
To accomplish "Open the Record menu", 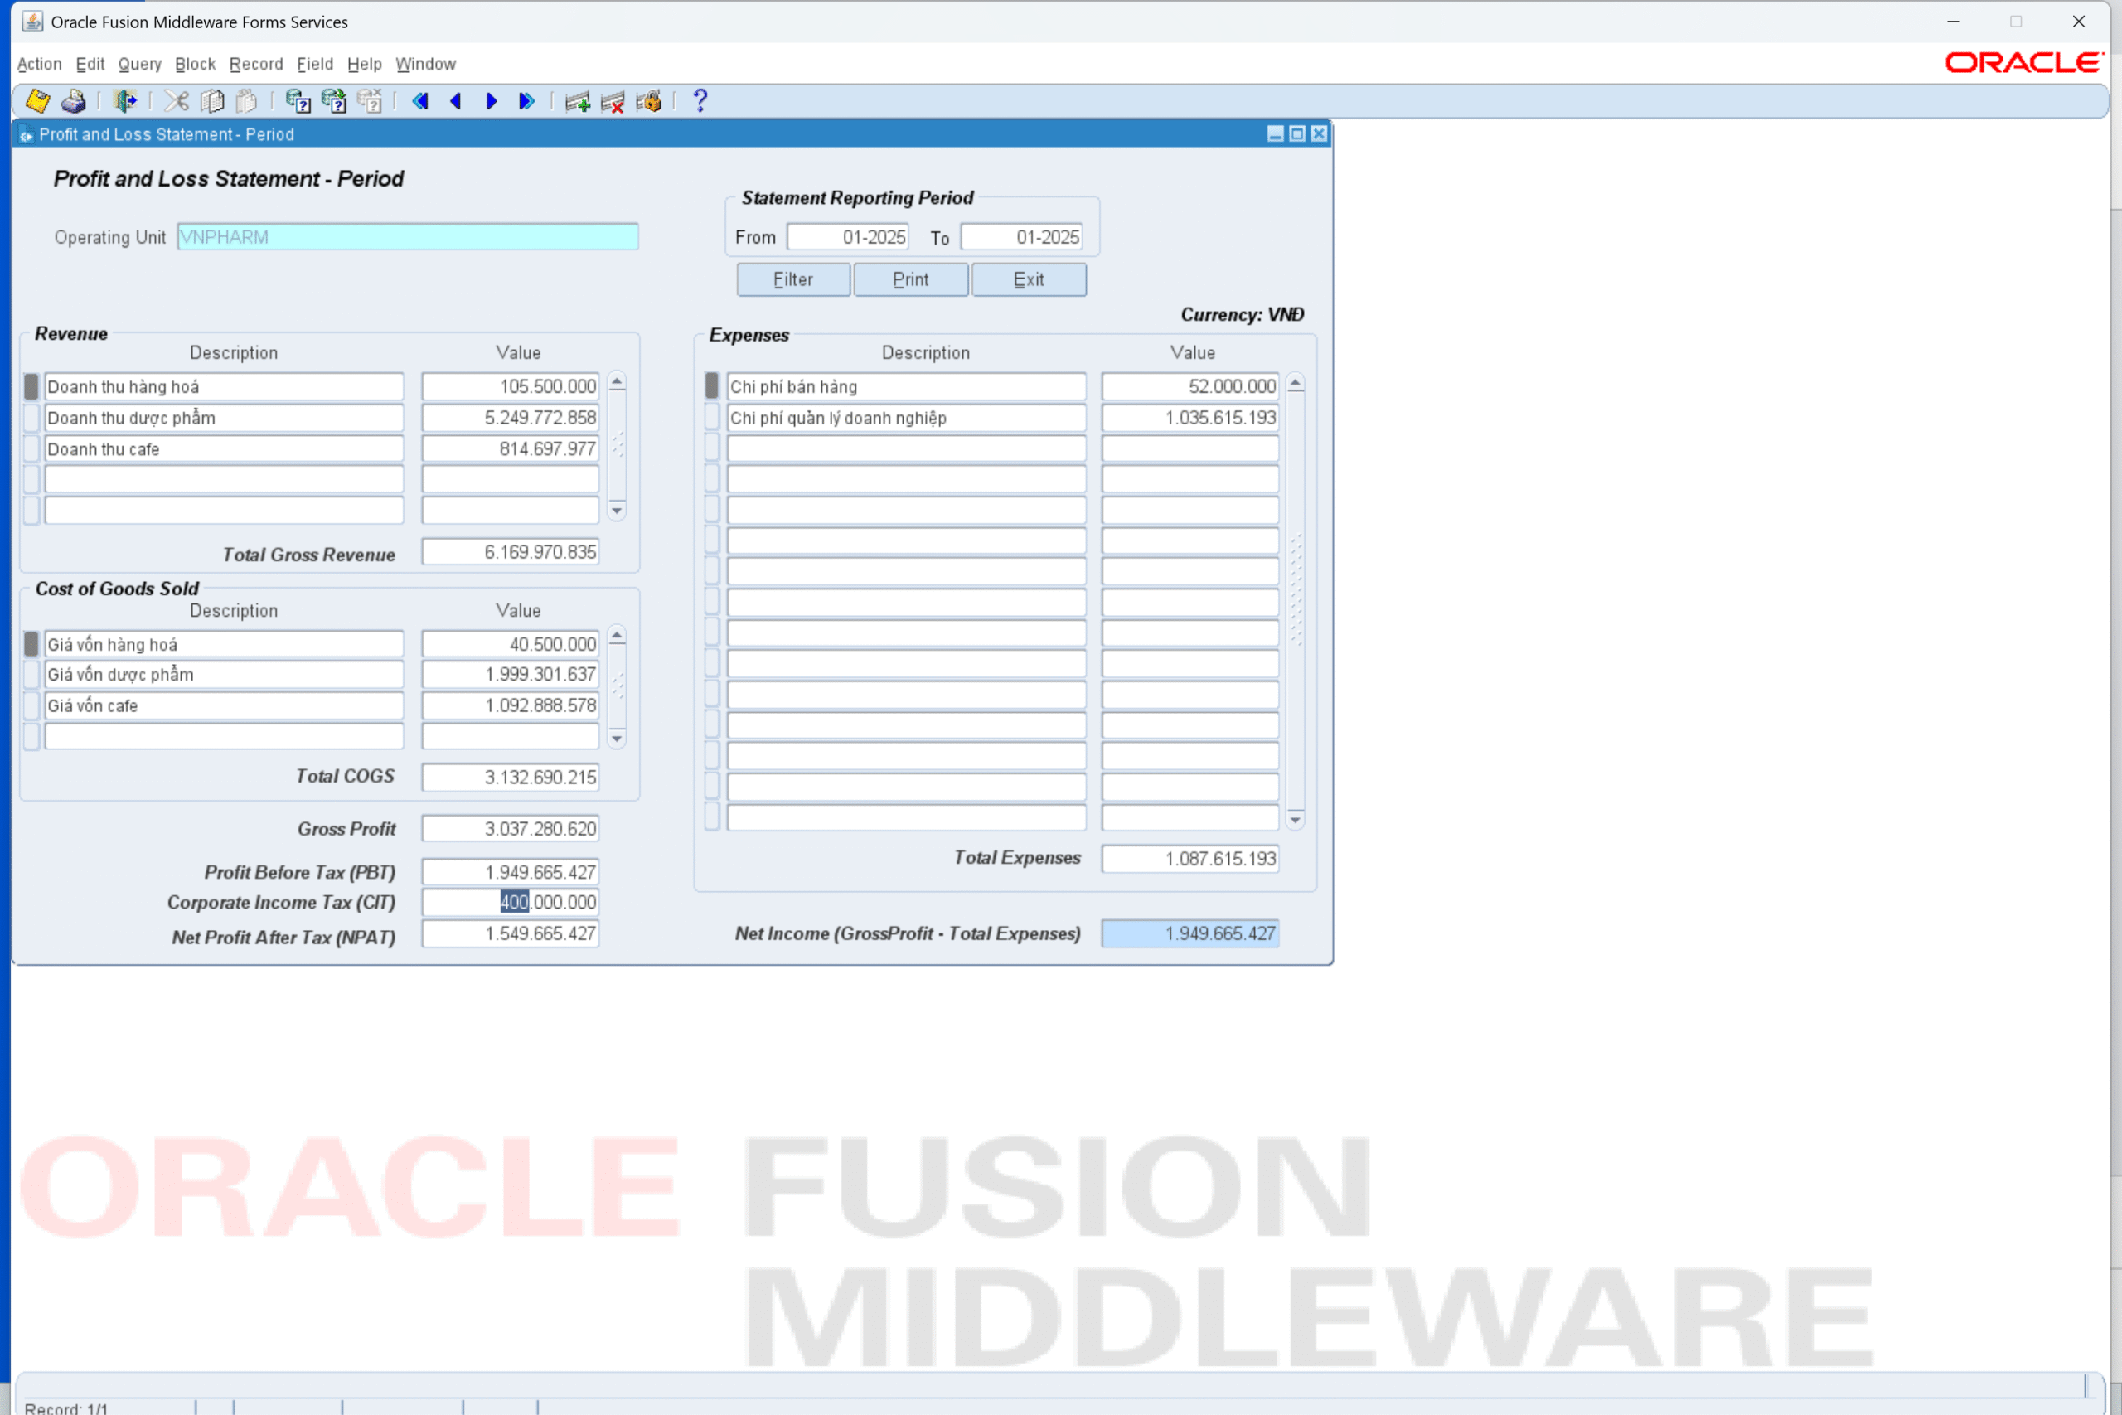I will 256,64.
